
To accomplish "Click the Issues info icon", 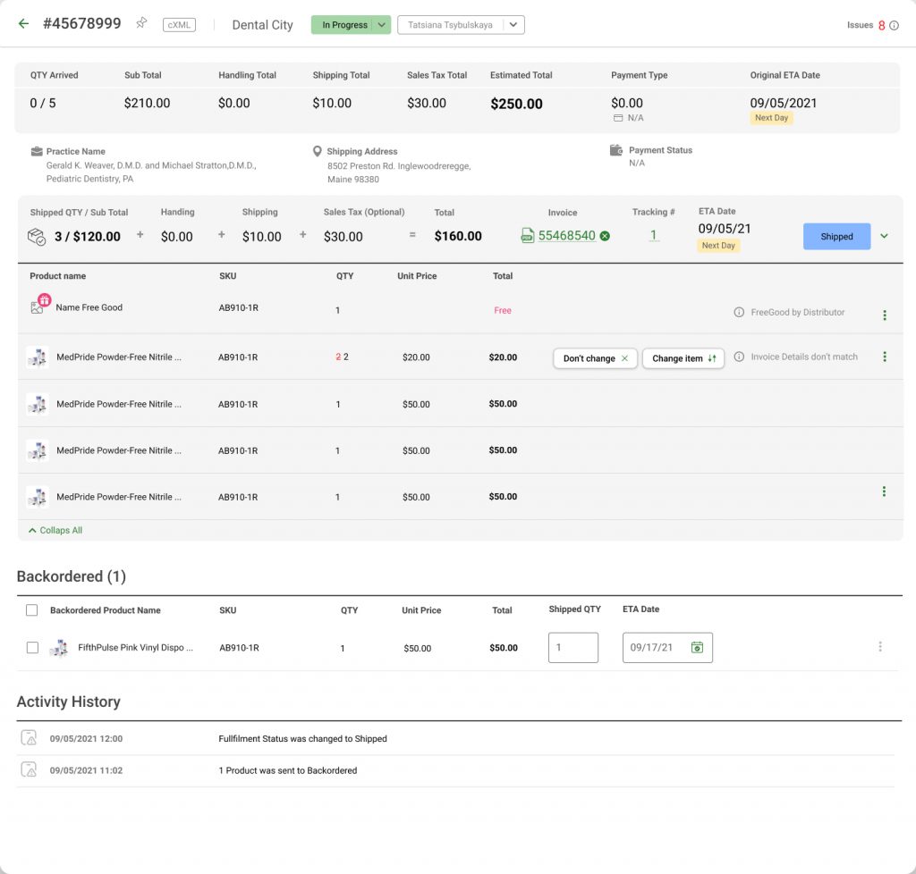I will 894,26.
